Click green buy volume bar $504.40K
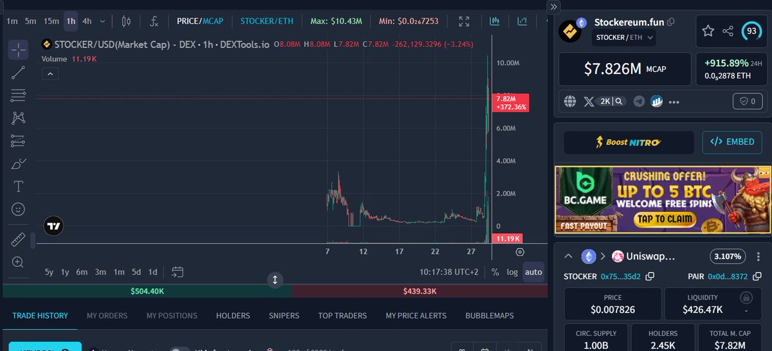This screenshot has width=772, height=351. 147,291
